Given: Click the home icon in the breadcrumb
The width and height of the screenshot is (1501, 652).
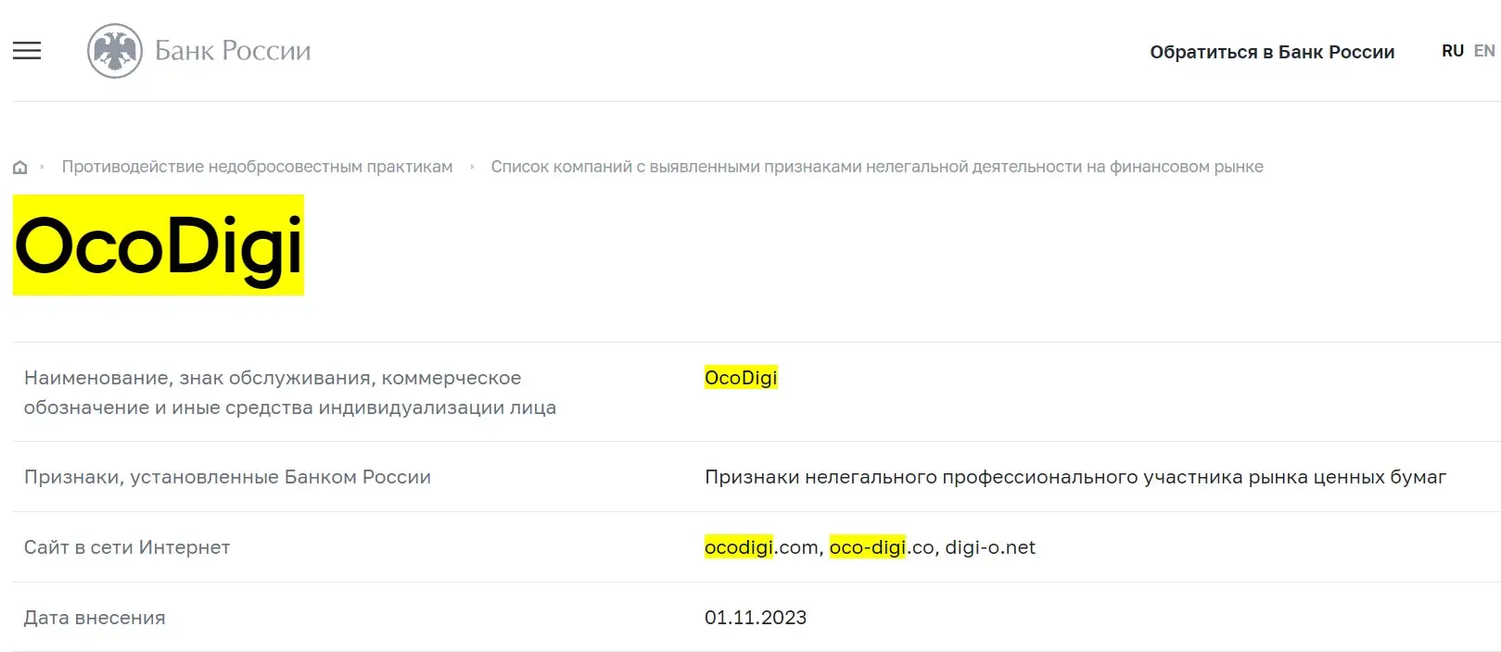Looking at the screenshot, I should pos(19,167).
